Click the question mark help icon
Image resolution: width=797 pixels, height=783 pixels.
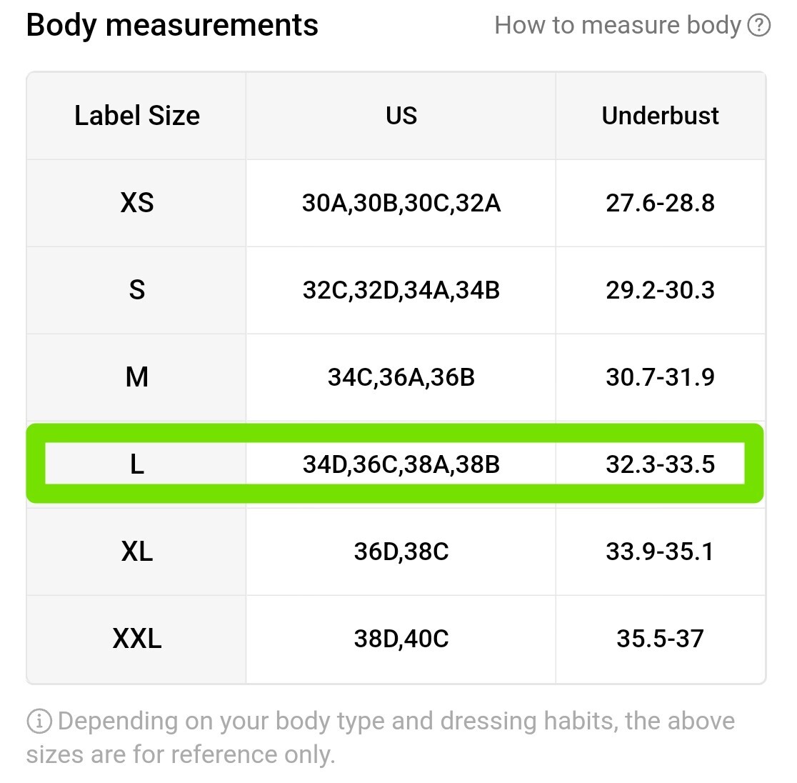coord(759,26)
